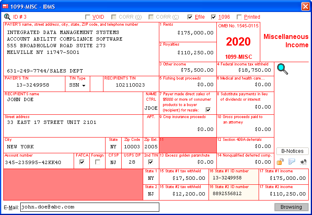Click the padlock icon below B-Notices
Image resolution: width=312 pixels, height=215 pixels.
point(280,162)
